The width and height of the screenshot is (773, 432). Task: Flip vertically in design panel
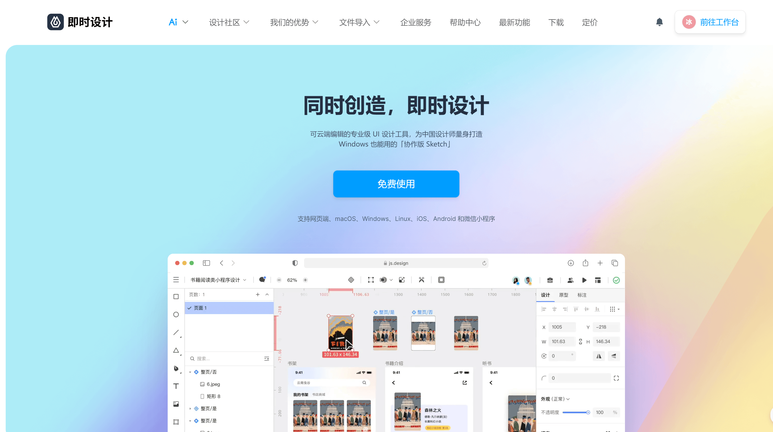(x=614, y=356)
